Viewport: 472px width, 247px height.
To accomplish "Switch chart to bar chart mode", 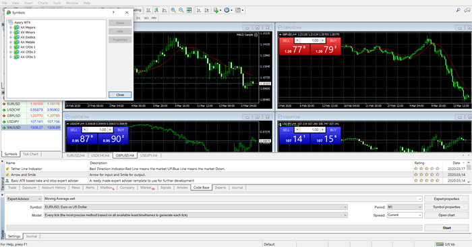I will (148, 10).
